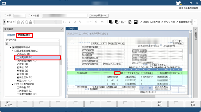Click the send-to-back layering icon
Image resolution: width=201 pixels, height=112 pixels.
coord(117,22)
